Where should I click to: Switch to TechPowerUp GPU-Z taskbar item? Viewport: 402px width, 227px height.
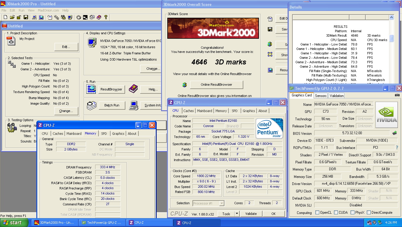click(102, 223)
